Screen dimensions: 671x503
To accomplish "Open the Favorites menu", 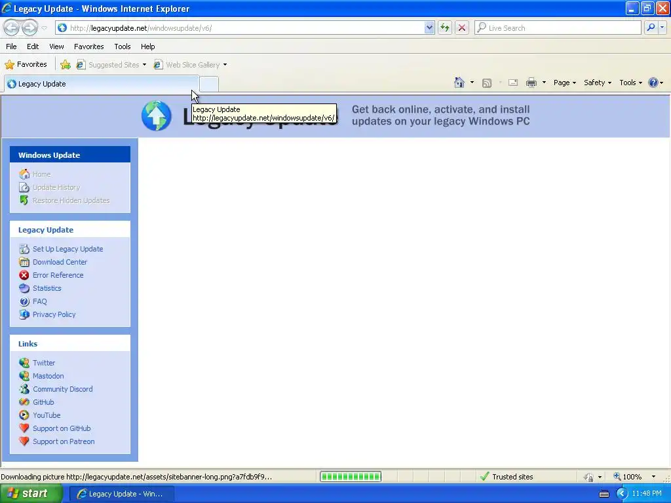I will [x=88, y=47].
